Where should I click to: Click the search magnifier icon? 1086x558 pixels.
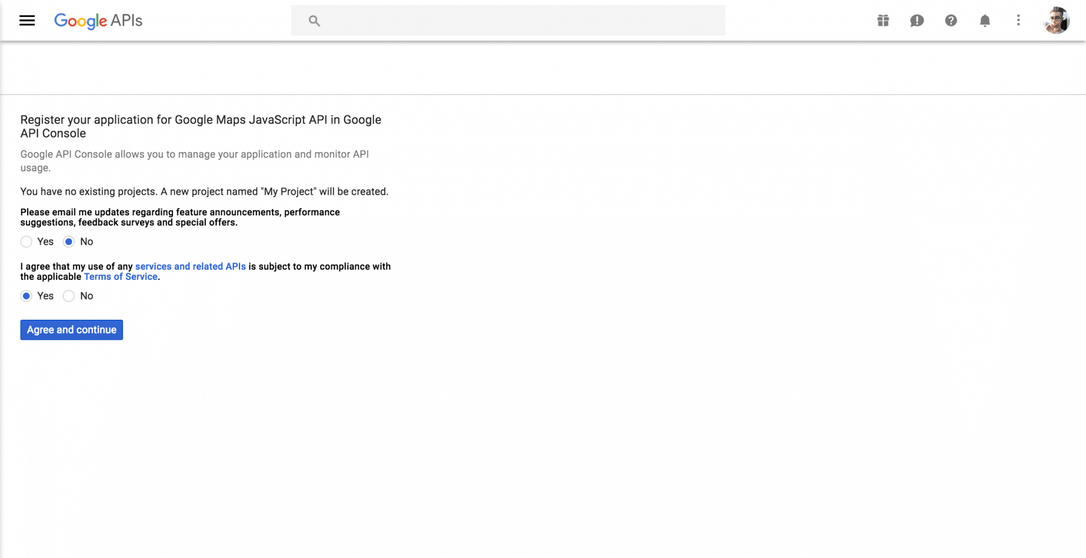pyautogui.click(x=314, y=20)
